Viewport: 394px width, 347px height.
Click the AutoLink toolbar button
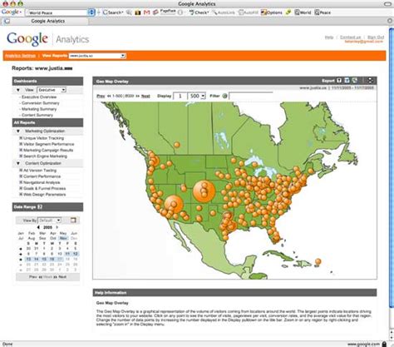pos(224,12)
